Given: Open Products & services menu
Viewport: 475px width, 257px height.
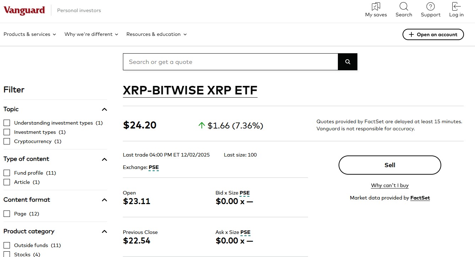Looking at the screenshot, I should click(30, 34).
